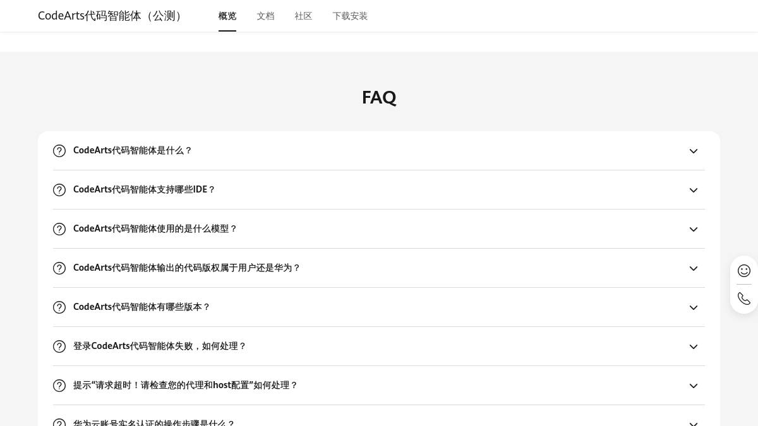This screenshot has height=426, width=758.
Task: Expand the 华为云账号实名认证 chevron
Action: tap(694, 423)
